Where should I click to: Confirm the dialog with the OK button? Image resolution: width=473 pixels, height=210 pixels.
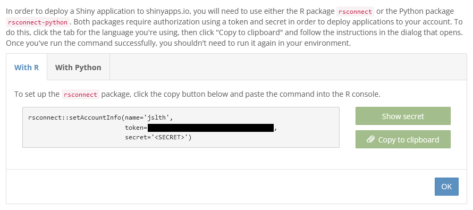[446, 187]
